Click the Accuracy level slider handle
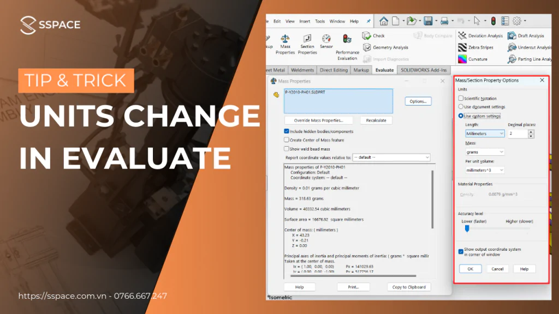The image size is (559, 314). click(x=467, y=228)
